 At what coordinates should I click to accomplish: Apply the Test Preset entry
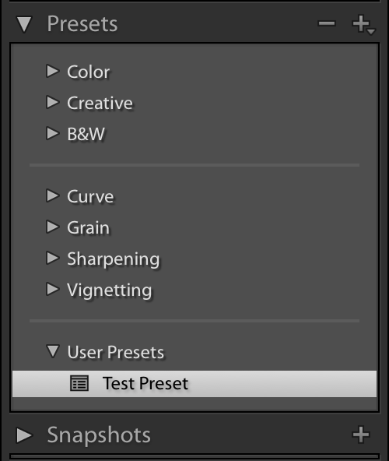click(x=194, y=384)
